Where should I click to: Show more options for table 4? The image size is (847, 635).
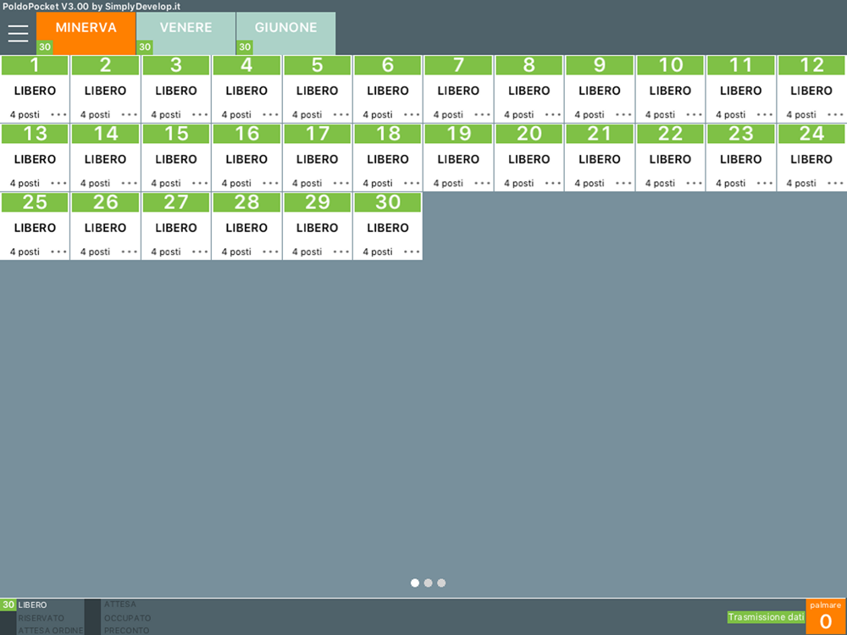271,114
